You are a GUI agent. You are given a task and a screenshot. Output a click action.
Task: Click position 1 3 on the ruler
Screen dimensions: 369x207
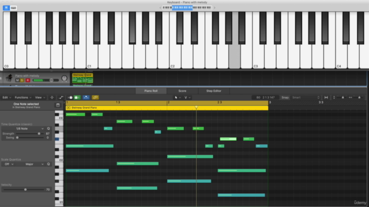[x=118, y=102]
